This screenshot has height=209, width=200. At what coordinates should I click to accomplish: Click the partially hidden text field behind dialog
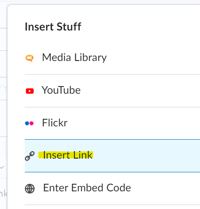click(x=4, y=194)
